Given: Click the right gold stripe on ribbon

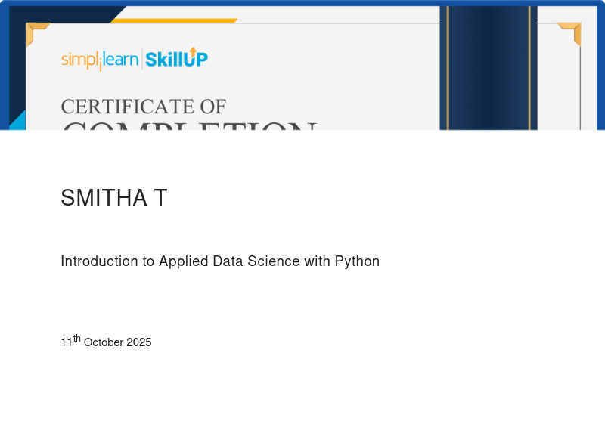Looking at the screenshot, I should point(529,68).
